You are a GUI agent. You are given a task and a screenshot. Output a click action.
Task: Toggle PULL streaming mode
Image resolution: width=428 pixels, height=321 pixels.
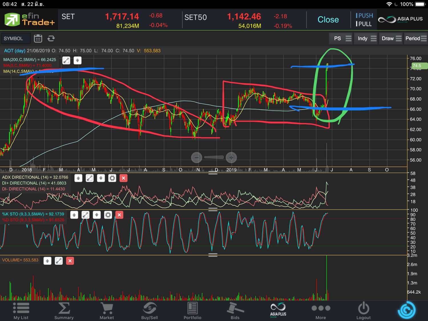(364, 24)
